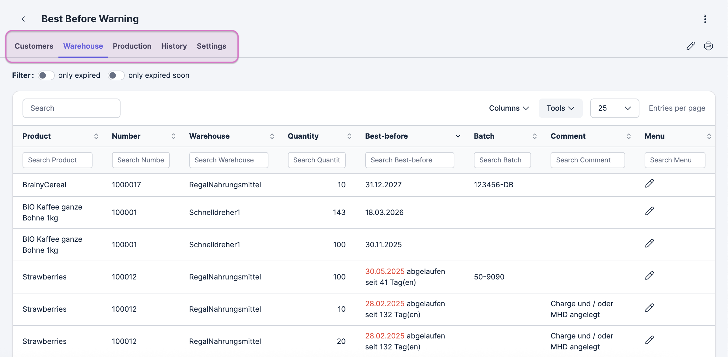Click the print icon
This screenshot has width=728, height=357.
click(x=708, y=46)
